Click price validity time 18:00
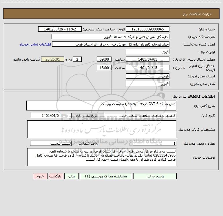 104,68
